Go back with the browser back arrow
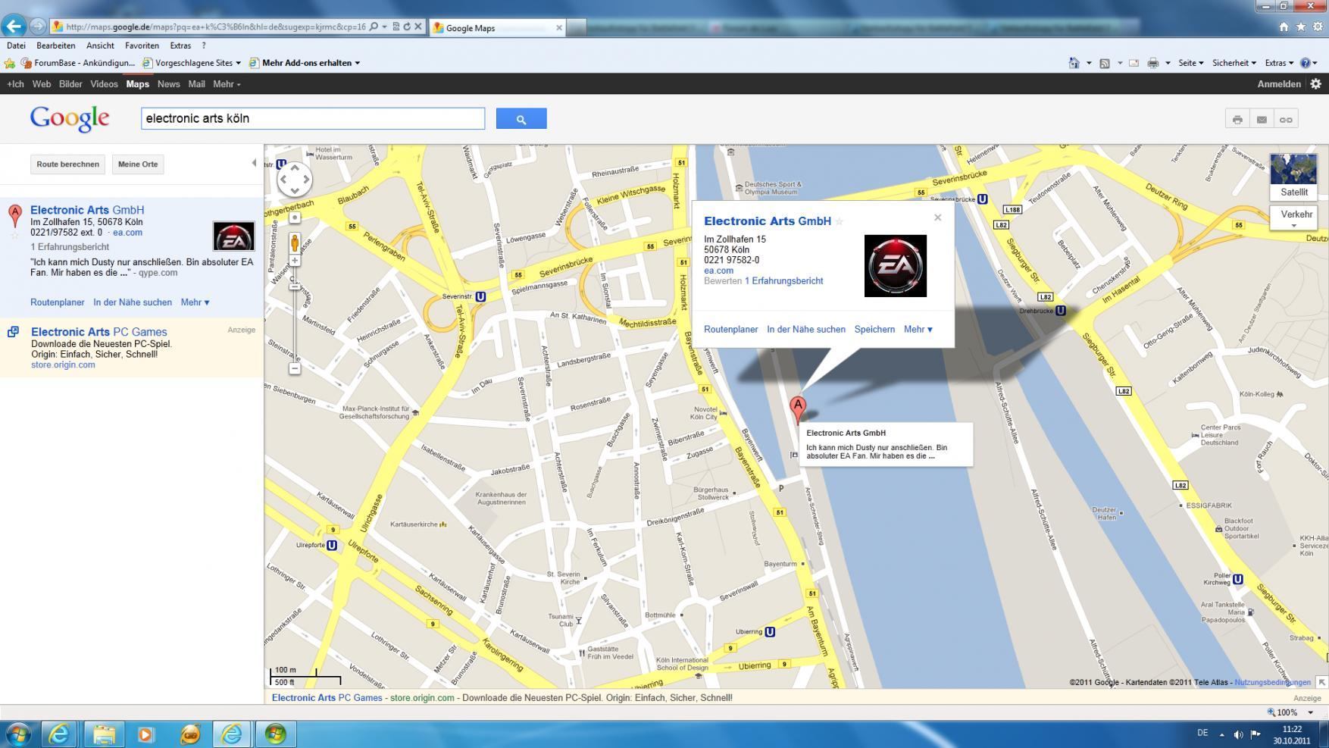Image resolution: width=1329 pixels, height=748 pixels. 13,26
